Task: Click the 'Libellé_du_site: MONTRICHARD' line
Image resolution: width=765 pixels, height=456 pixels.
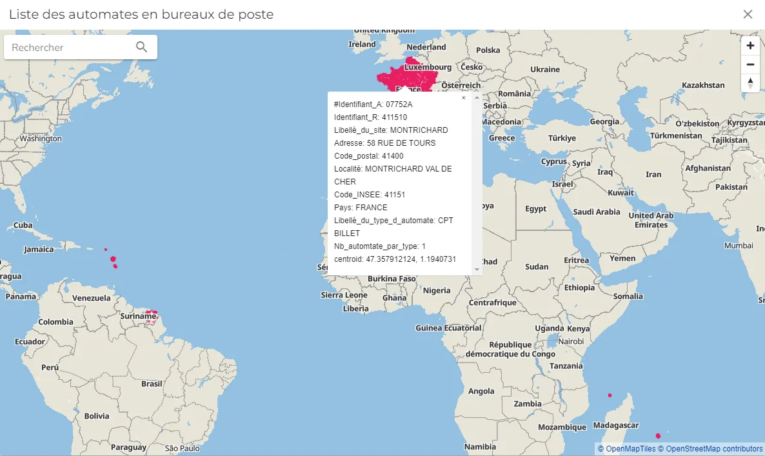Action: tap(391, 130)
